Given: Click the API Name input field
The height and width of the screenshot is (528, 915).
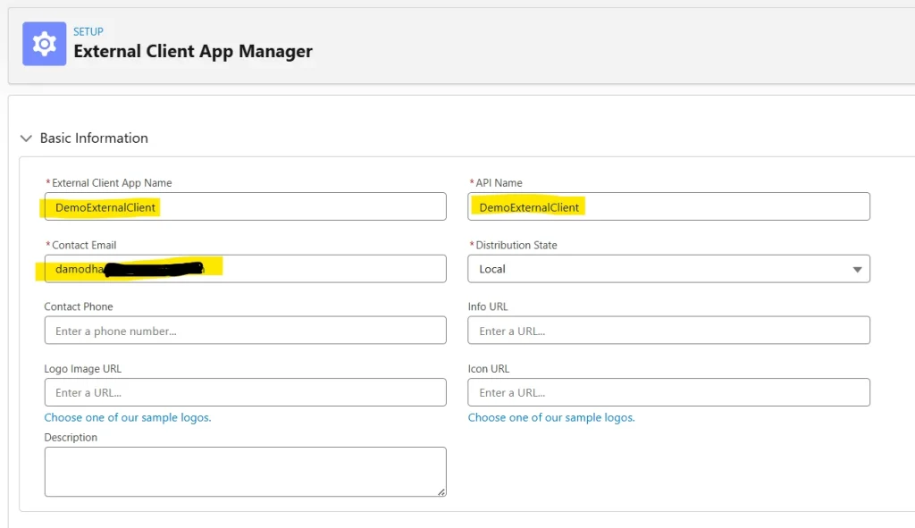Looking at the screenshot, I should click(x=668, y=206).
